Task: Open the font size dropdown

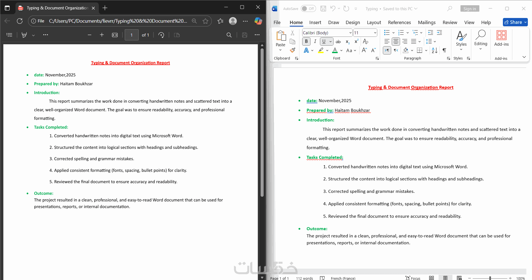Action: pos(375,33)
